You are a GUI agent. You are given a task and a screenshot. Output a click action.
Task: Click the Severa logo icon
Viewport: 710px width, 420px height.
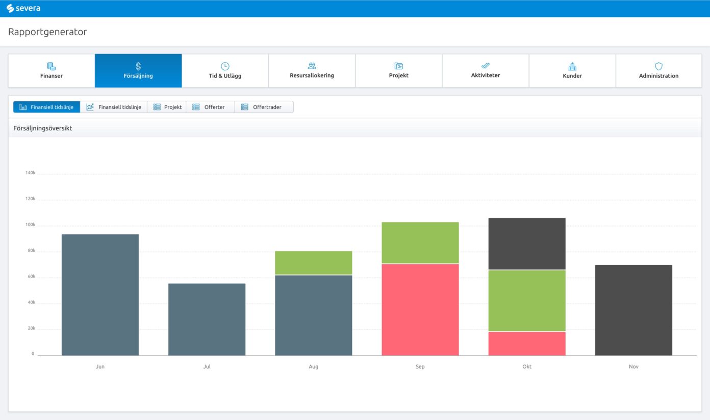click(x=10, y=8)
